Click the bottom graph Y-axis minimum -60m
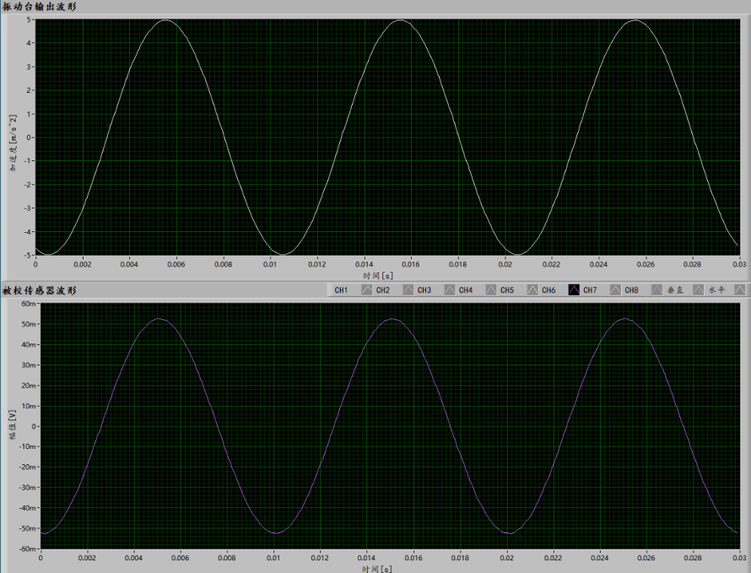751x573 pixels. (28, 549)
